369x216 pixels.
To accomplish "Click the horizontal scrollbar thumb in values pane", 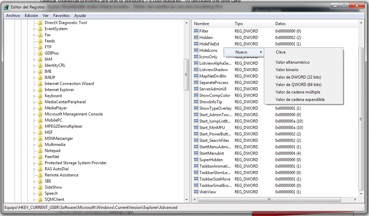I will tap(269, 200).
